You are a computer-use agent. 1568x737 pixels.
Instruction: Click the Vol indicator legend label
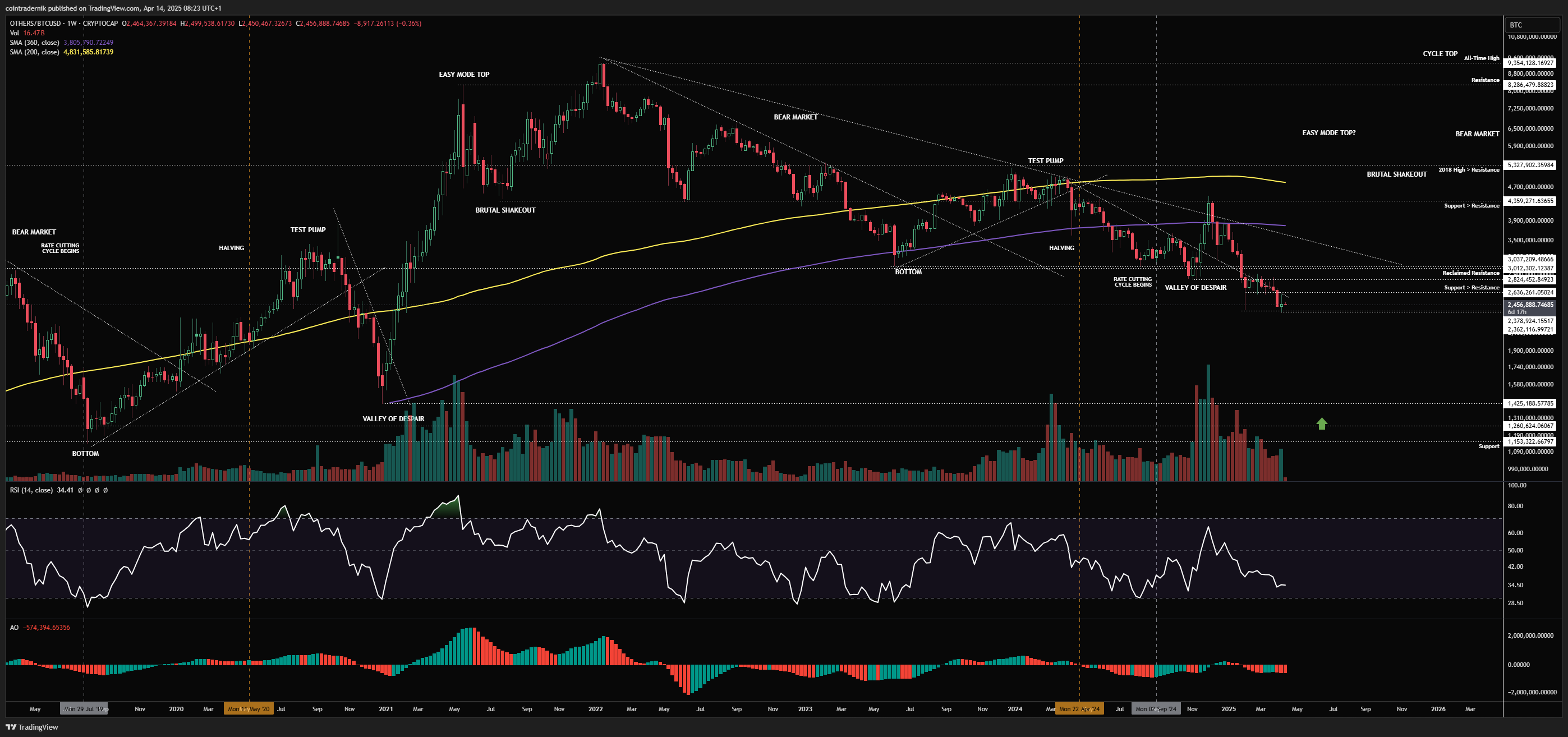click(x=15, y=33)
